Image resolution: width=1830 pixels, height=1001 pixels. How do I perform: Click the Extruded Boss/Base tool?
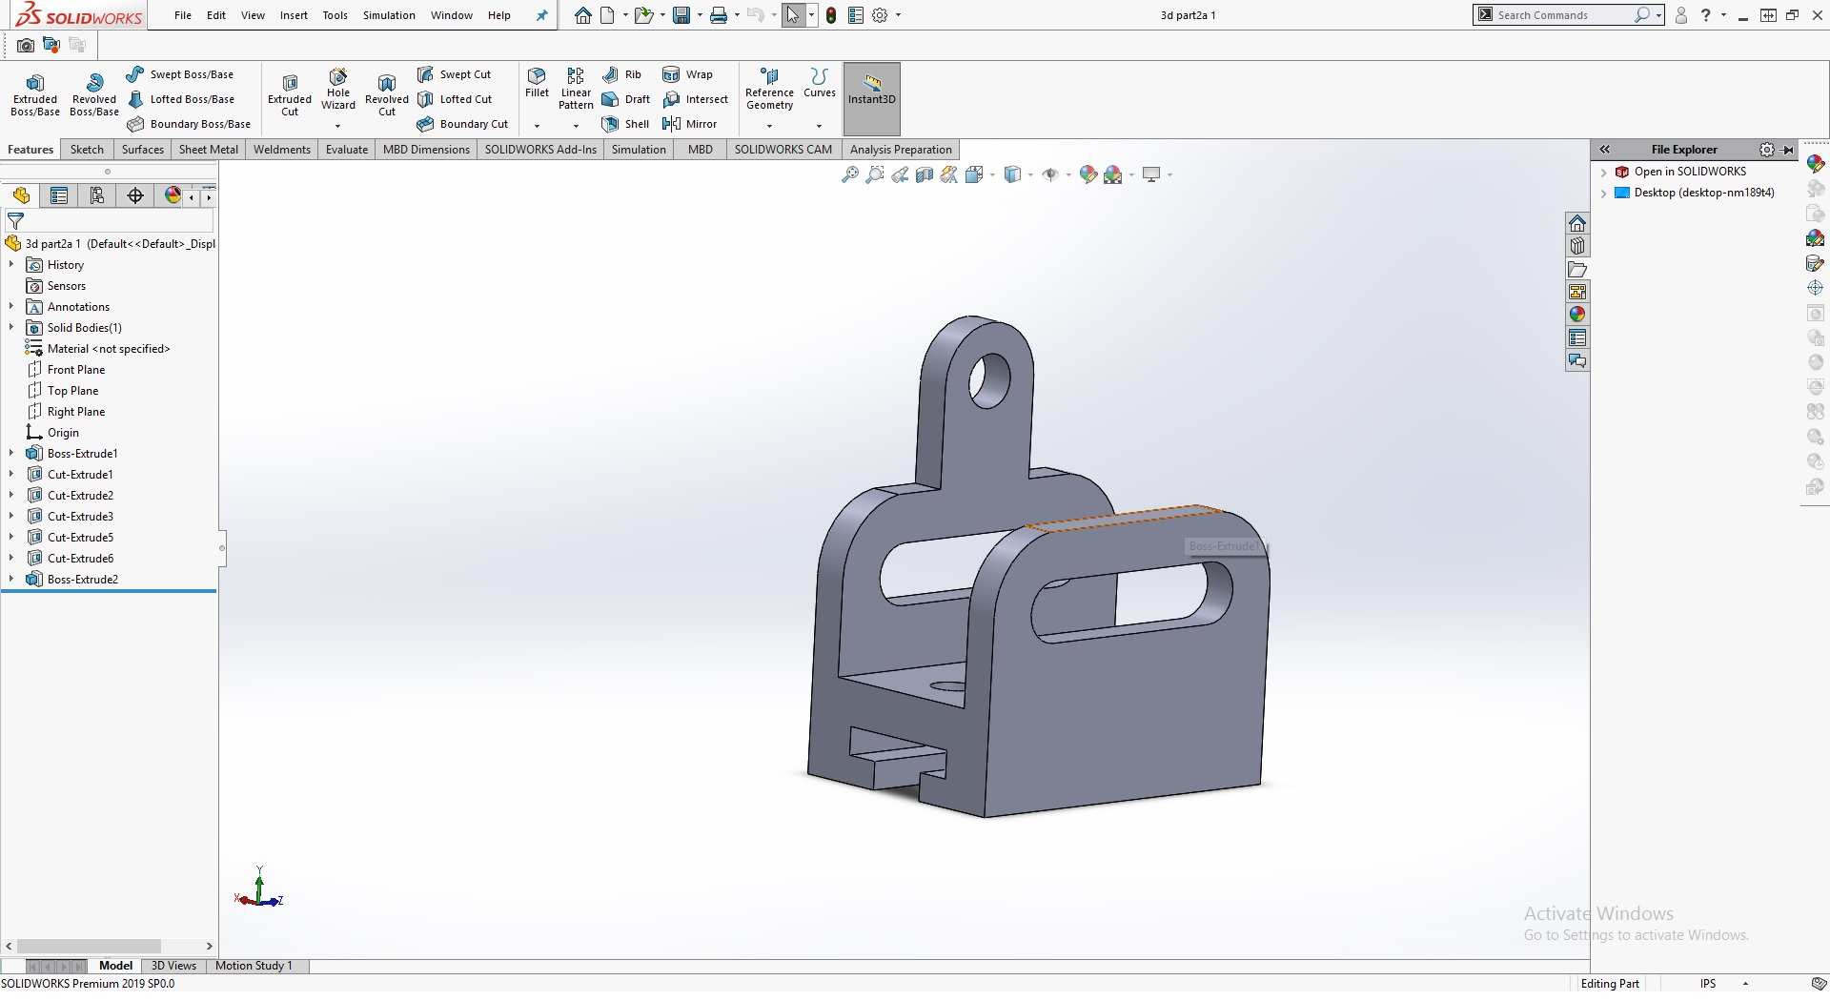35,93
